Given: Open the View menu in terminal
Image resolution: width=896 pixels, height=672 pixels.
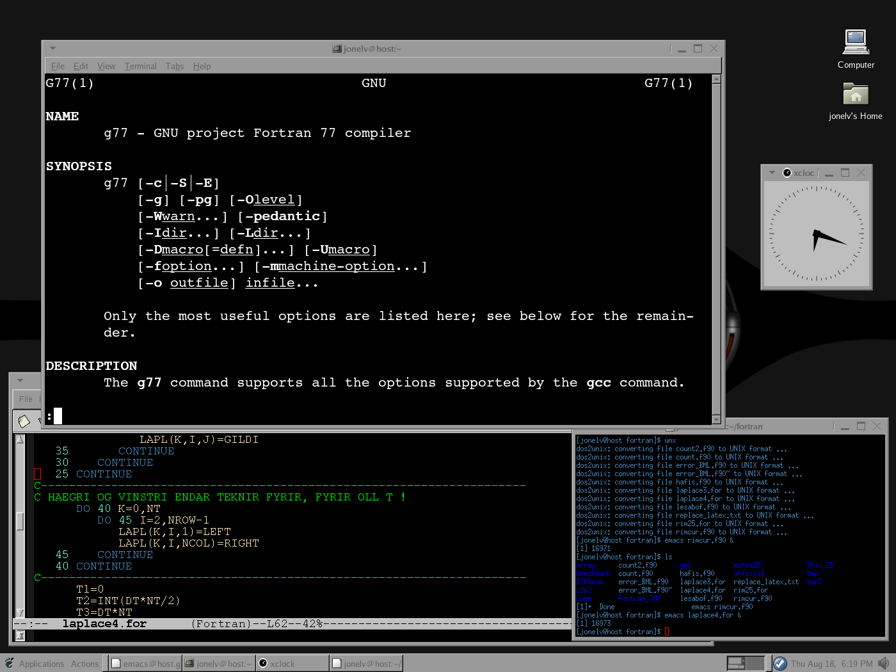Looking at the screenshot, I should pos(106,66).
